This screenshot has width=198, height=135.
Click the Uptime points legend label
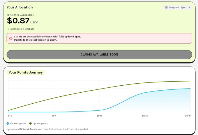tap(40, 123)
